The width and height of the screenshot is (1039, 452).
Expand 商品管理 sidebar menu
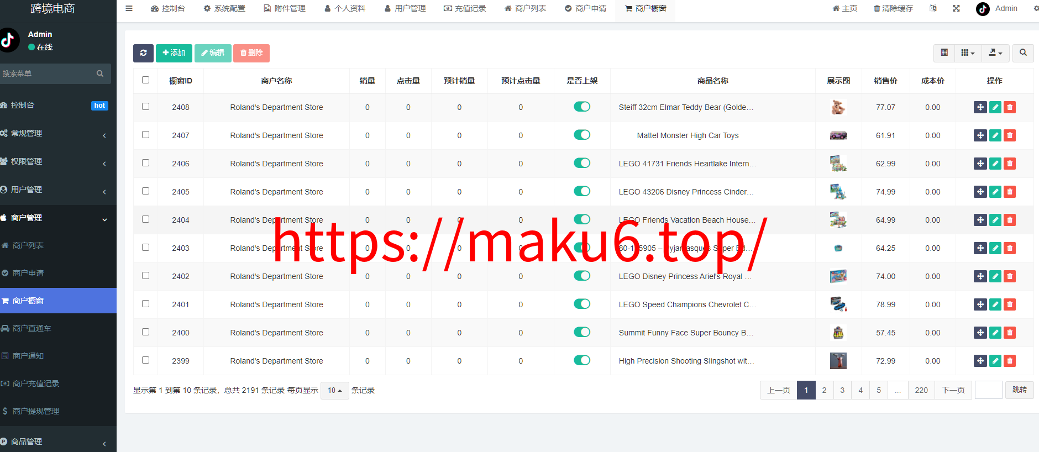pos(58,442)
